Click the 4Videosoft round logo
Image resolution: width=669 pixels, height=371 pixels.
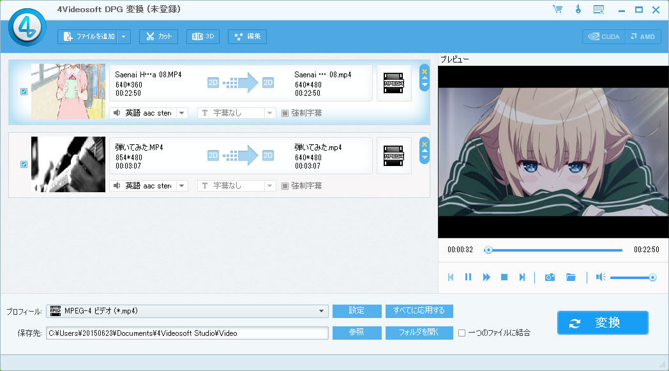coord(27,26)
